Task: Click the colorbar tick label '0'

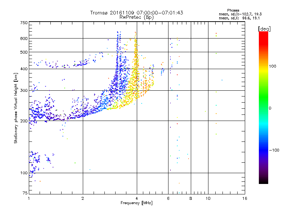Action: pos(270,108)
